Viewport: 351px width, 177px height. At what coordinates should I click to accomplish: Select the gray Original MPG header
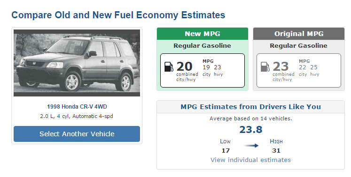tap(299, 34)
